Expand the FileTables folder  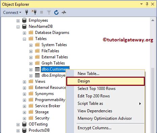(31, 51)
